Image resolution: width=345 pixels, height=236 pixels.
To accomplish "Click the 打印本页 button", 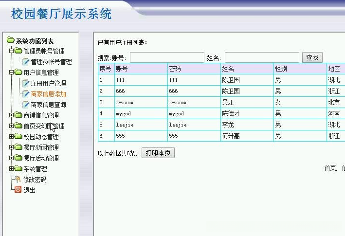I will 158,153.
